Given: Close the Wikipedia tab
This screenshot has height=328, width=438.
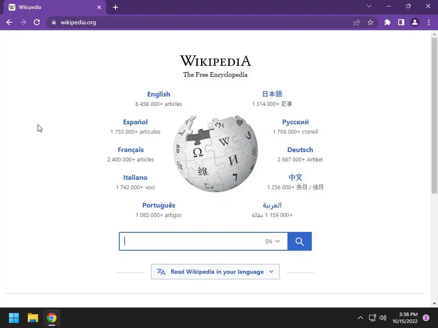Looking at the screenshot, I should pyautogui.click(x=99, y=8).
